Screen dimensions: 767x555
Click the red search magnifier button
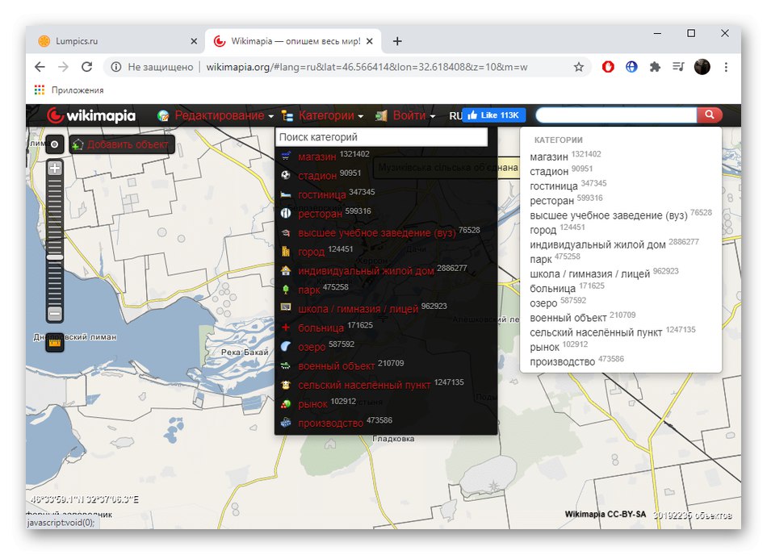(709, 115)
